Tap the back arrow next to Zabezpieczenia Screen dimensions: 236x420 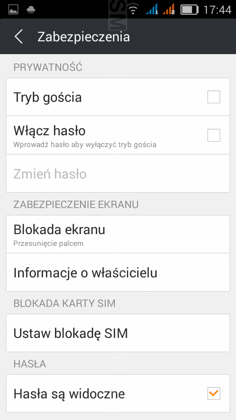[x=19, y=36]
